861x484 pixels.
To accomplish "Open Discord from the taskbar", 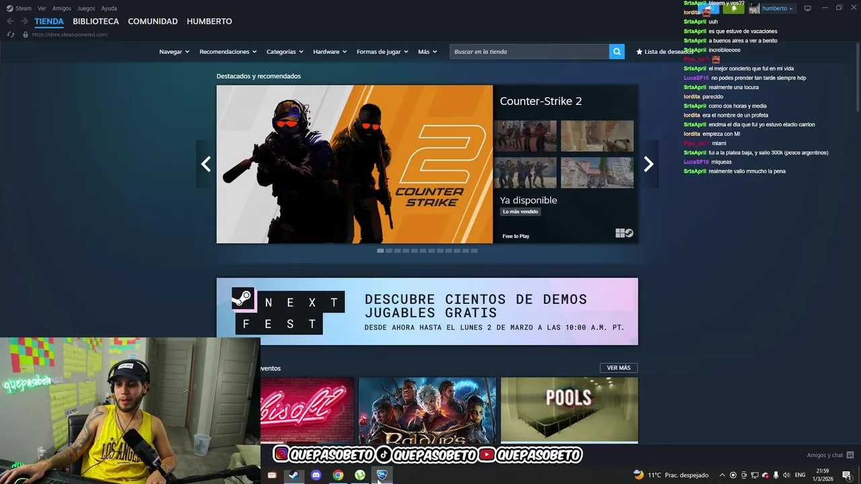I will point(316,475).
